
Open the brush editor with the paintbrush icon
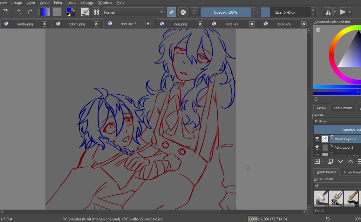pos(85,12)
